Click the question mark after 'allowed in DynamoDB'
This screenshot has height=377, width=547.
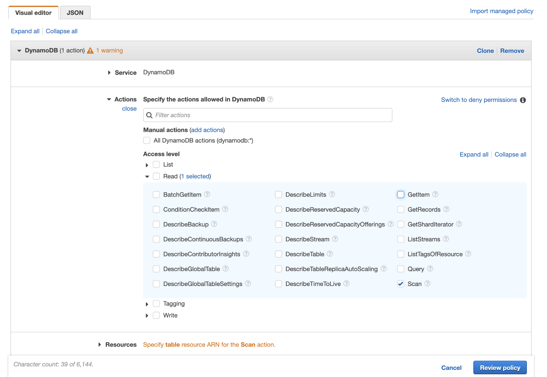[x=270, y=99]
